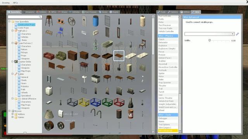The image size is (248, 139).
Task: Collapse the Half-Life 2 tree node
Action: [12, 31]
